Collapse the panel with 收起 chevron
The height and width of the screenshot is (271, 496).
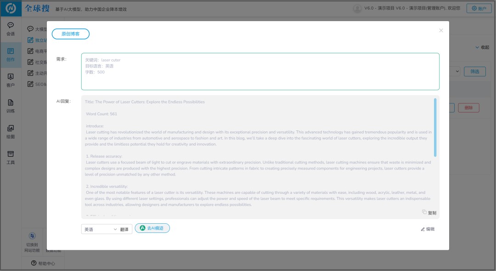[482, 47]
